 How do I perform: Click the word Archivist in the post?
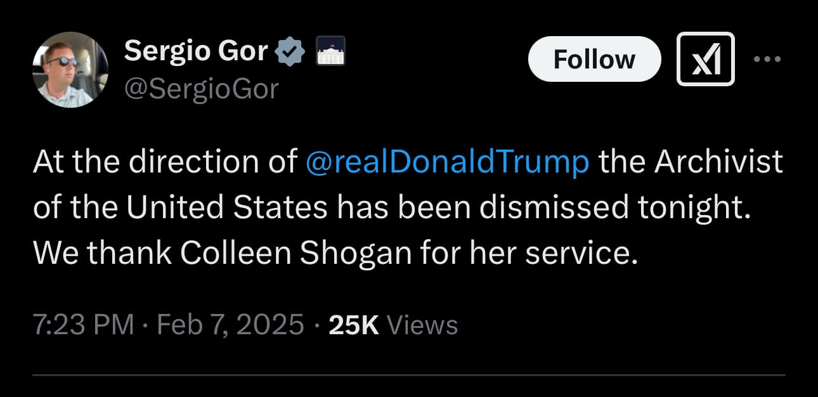tap(718, 163)
